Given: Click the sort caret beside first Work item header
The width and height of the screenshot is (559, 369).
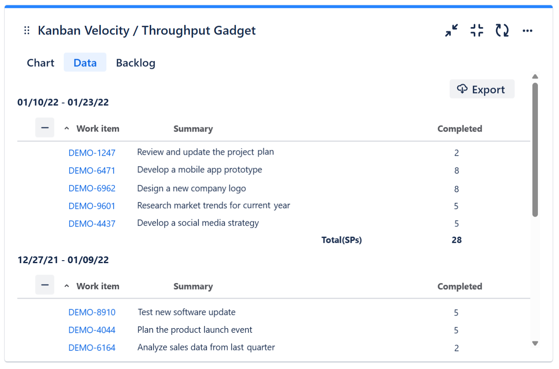Looking at the screenshot, I should (66, 128).
